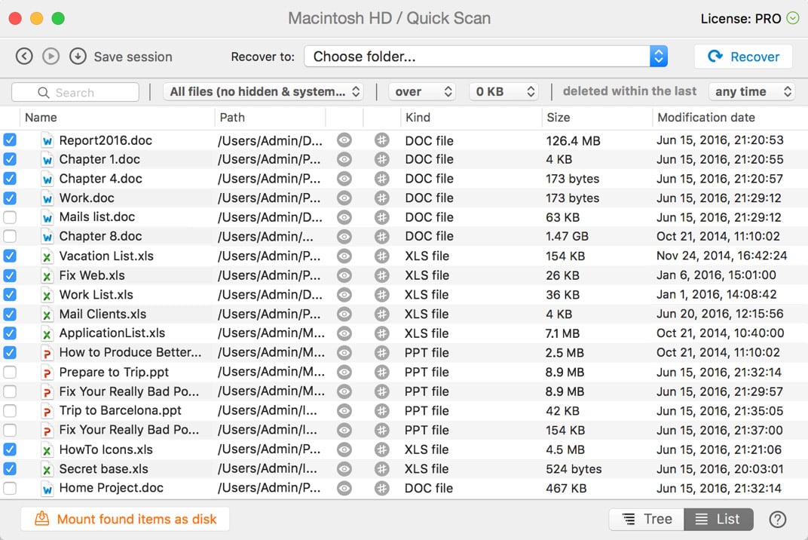Viewport: 808px width, 540px height.
Task: Open the 'any time' deletion period dropdown
Action: (x=752, y=92)
